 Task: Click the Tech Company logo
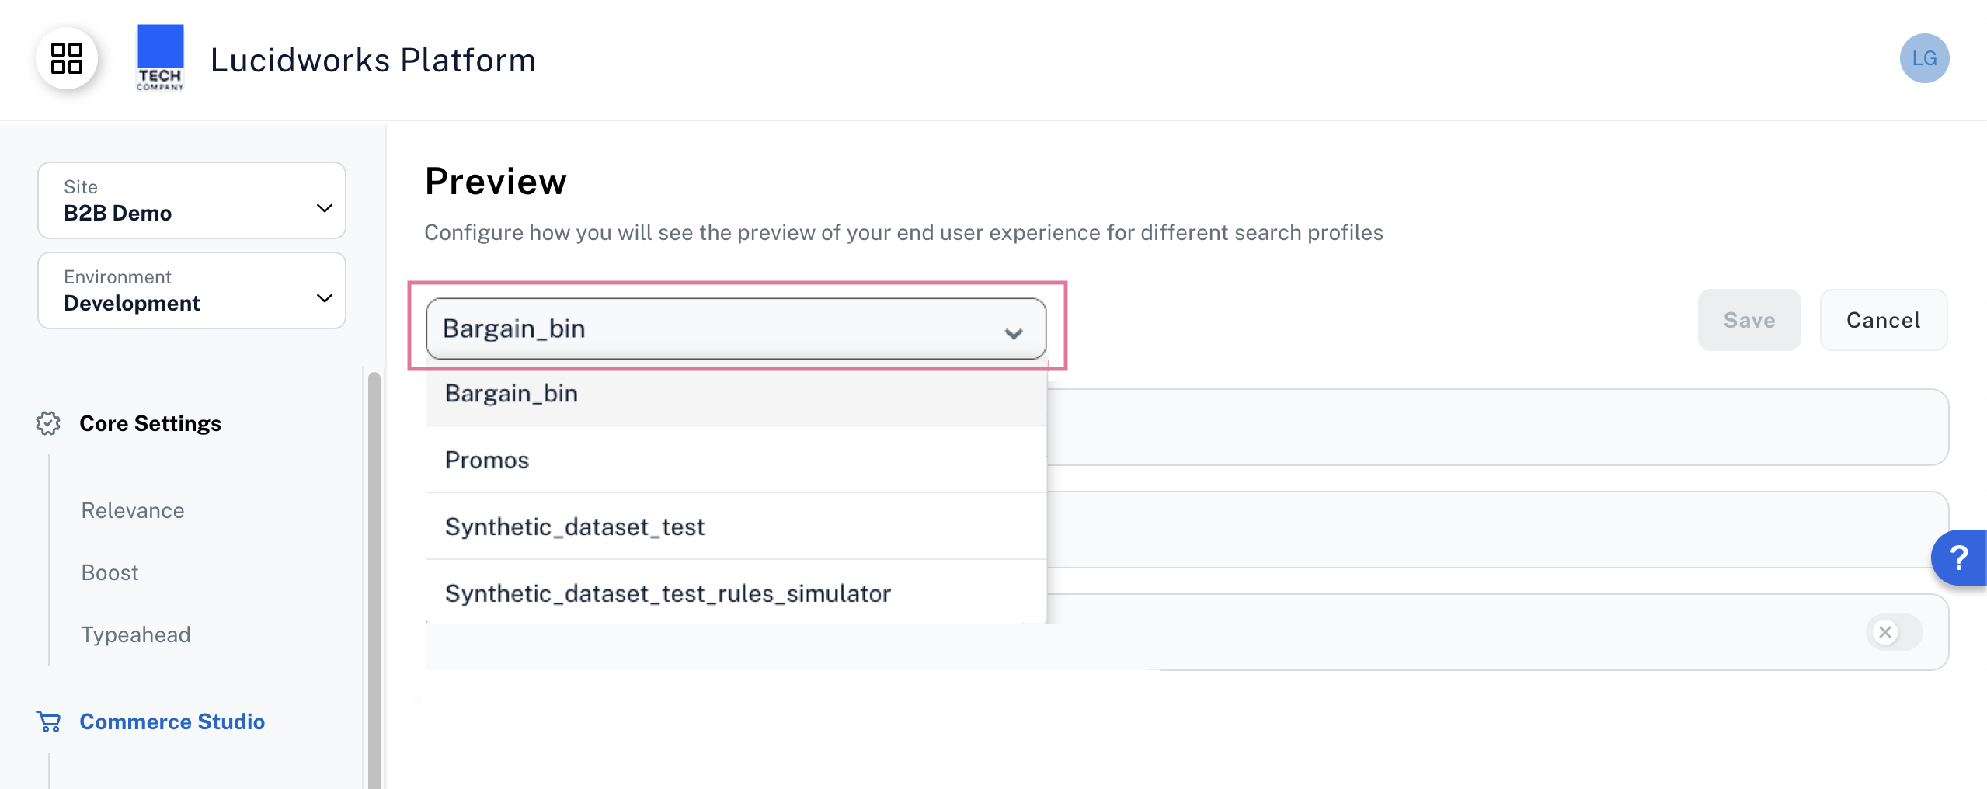160,57
